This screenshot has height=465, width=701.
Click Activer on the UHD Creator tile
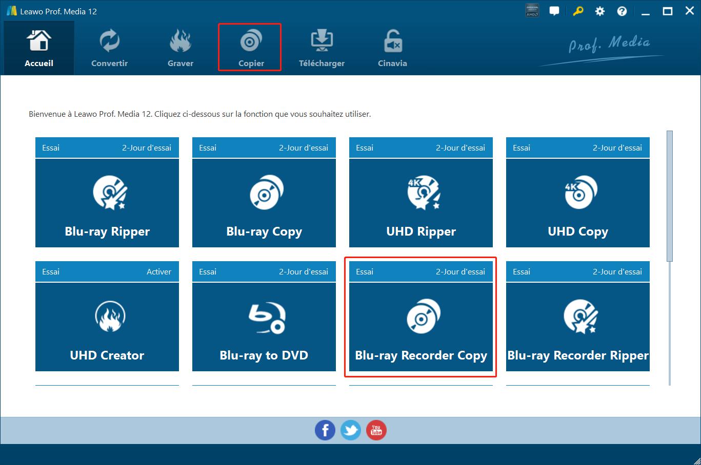coord(159,272)
